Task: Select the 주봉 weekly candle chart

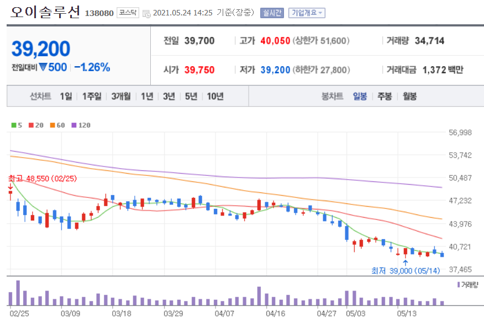Action: pyautogui.click(x=385, y=96)
